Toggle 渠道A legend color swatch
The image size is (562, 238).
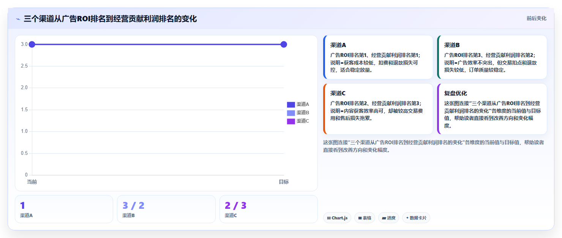[x=291, y=104]
